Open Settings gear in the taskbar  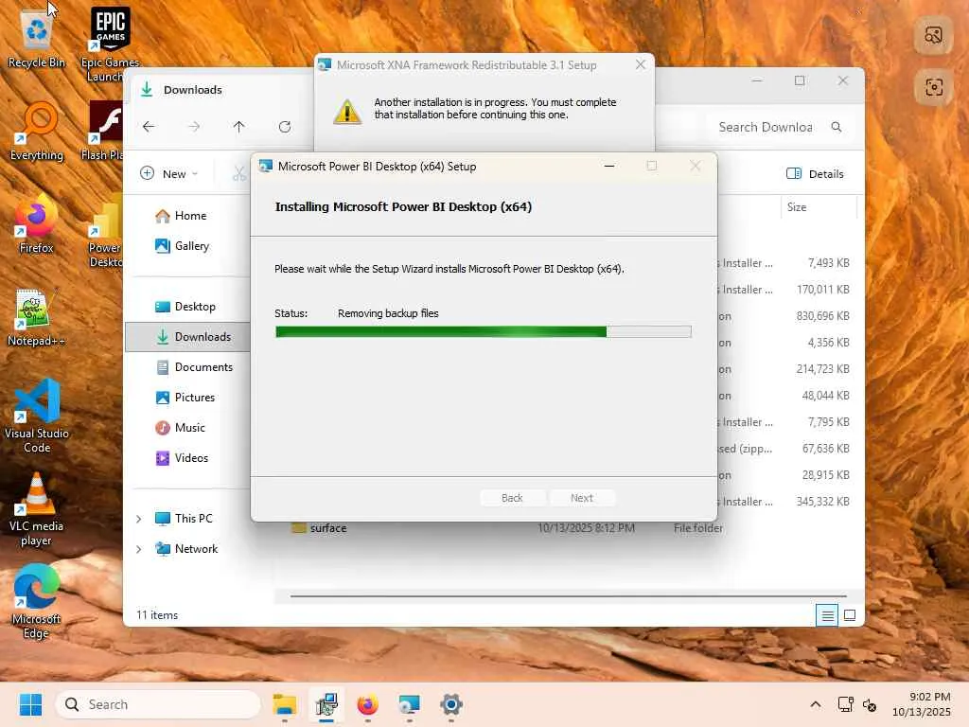[x=451, y=704]
